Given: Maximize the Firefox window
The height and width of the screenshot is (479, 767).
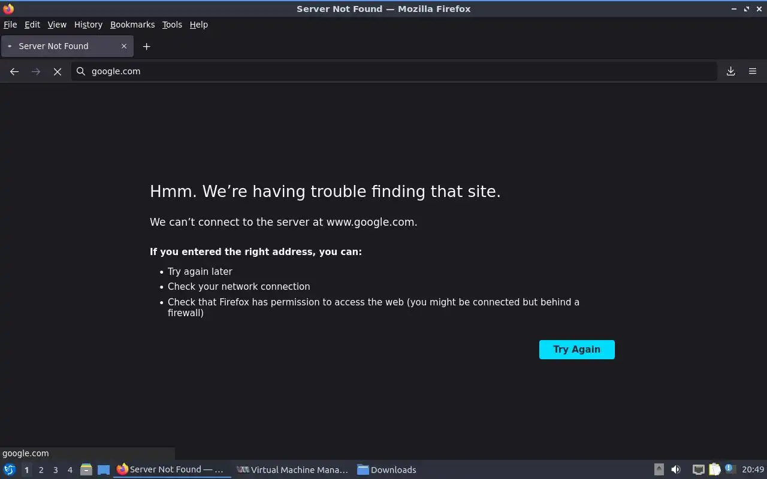Looking at the screenshot, I should (747, 9).
